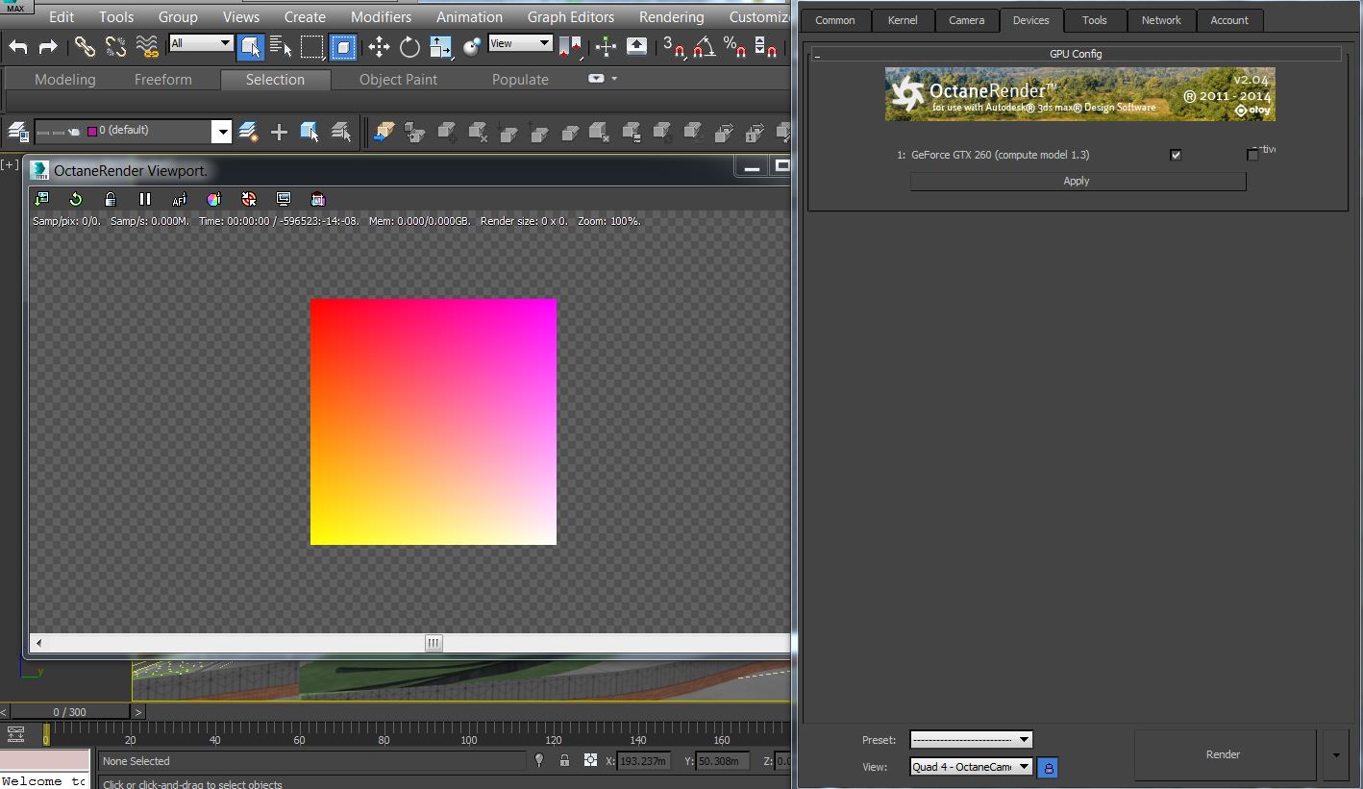Click the Apply button in GPU Config

[1077, 181]
